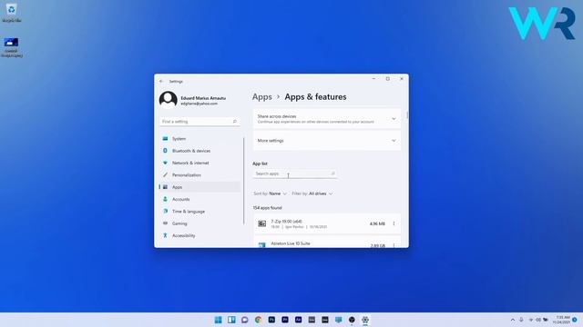
Task: Expand Share across devices section
Action: click(x=327, y=119)
